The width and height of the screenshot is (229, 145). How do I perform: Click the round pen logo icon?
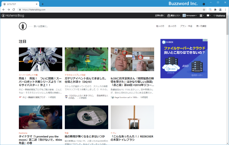click(23, 26)
